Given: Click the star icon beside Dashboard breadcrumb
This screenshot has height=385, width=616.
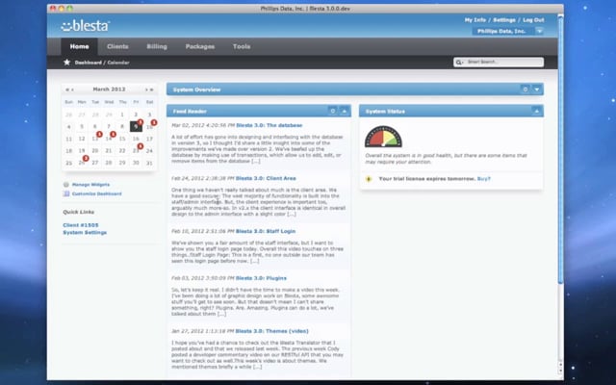Looking at the screenshot, I should point(67,62).
